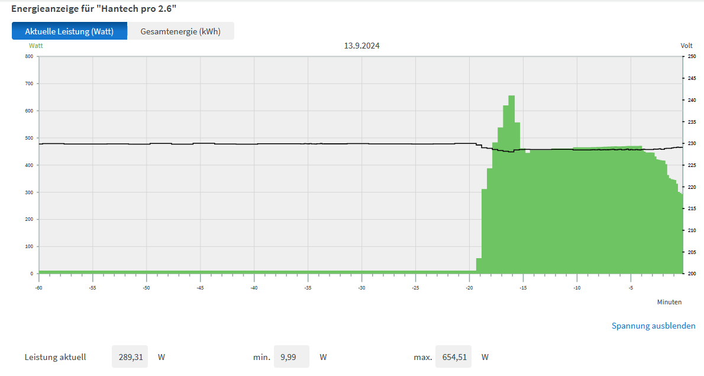This screenshot has width=704, height=376.
Task: Click the 250 label on Volt axis
Action: click(692, 57)
